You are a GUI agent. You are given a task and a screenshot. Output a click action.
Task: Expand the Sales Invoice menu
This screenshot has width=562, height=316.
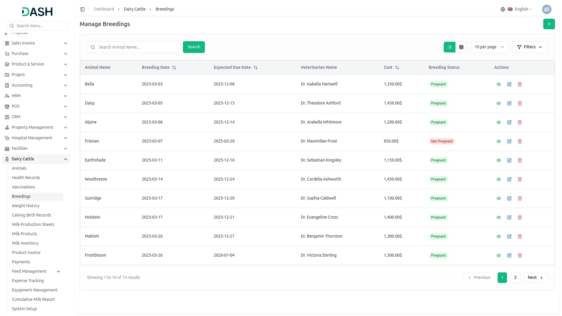point(36,43)
